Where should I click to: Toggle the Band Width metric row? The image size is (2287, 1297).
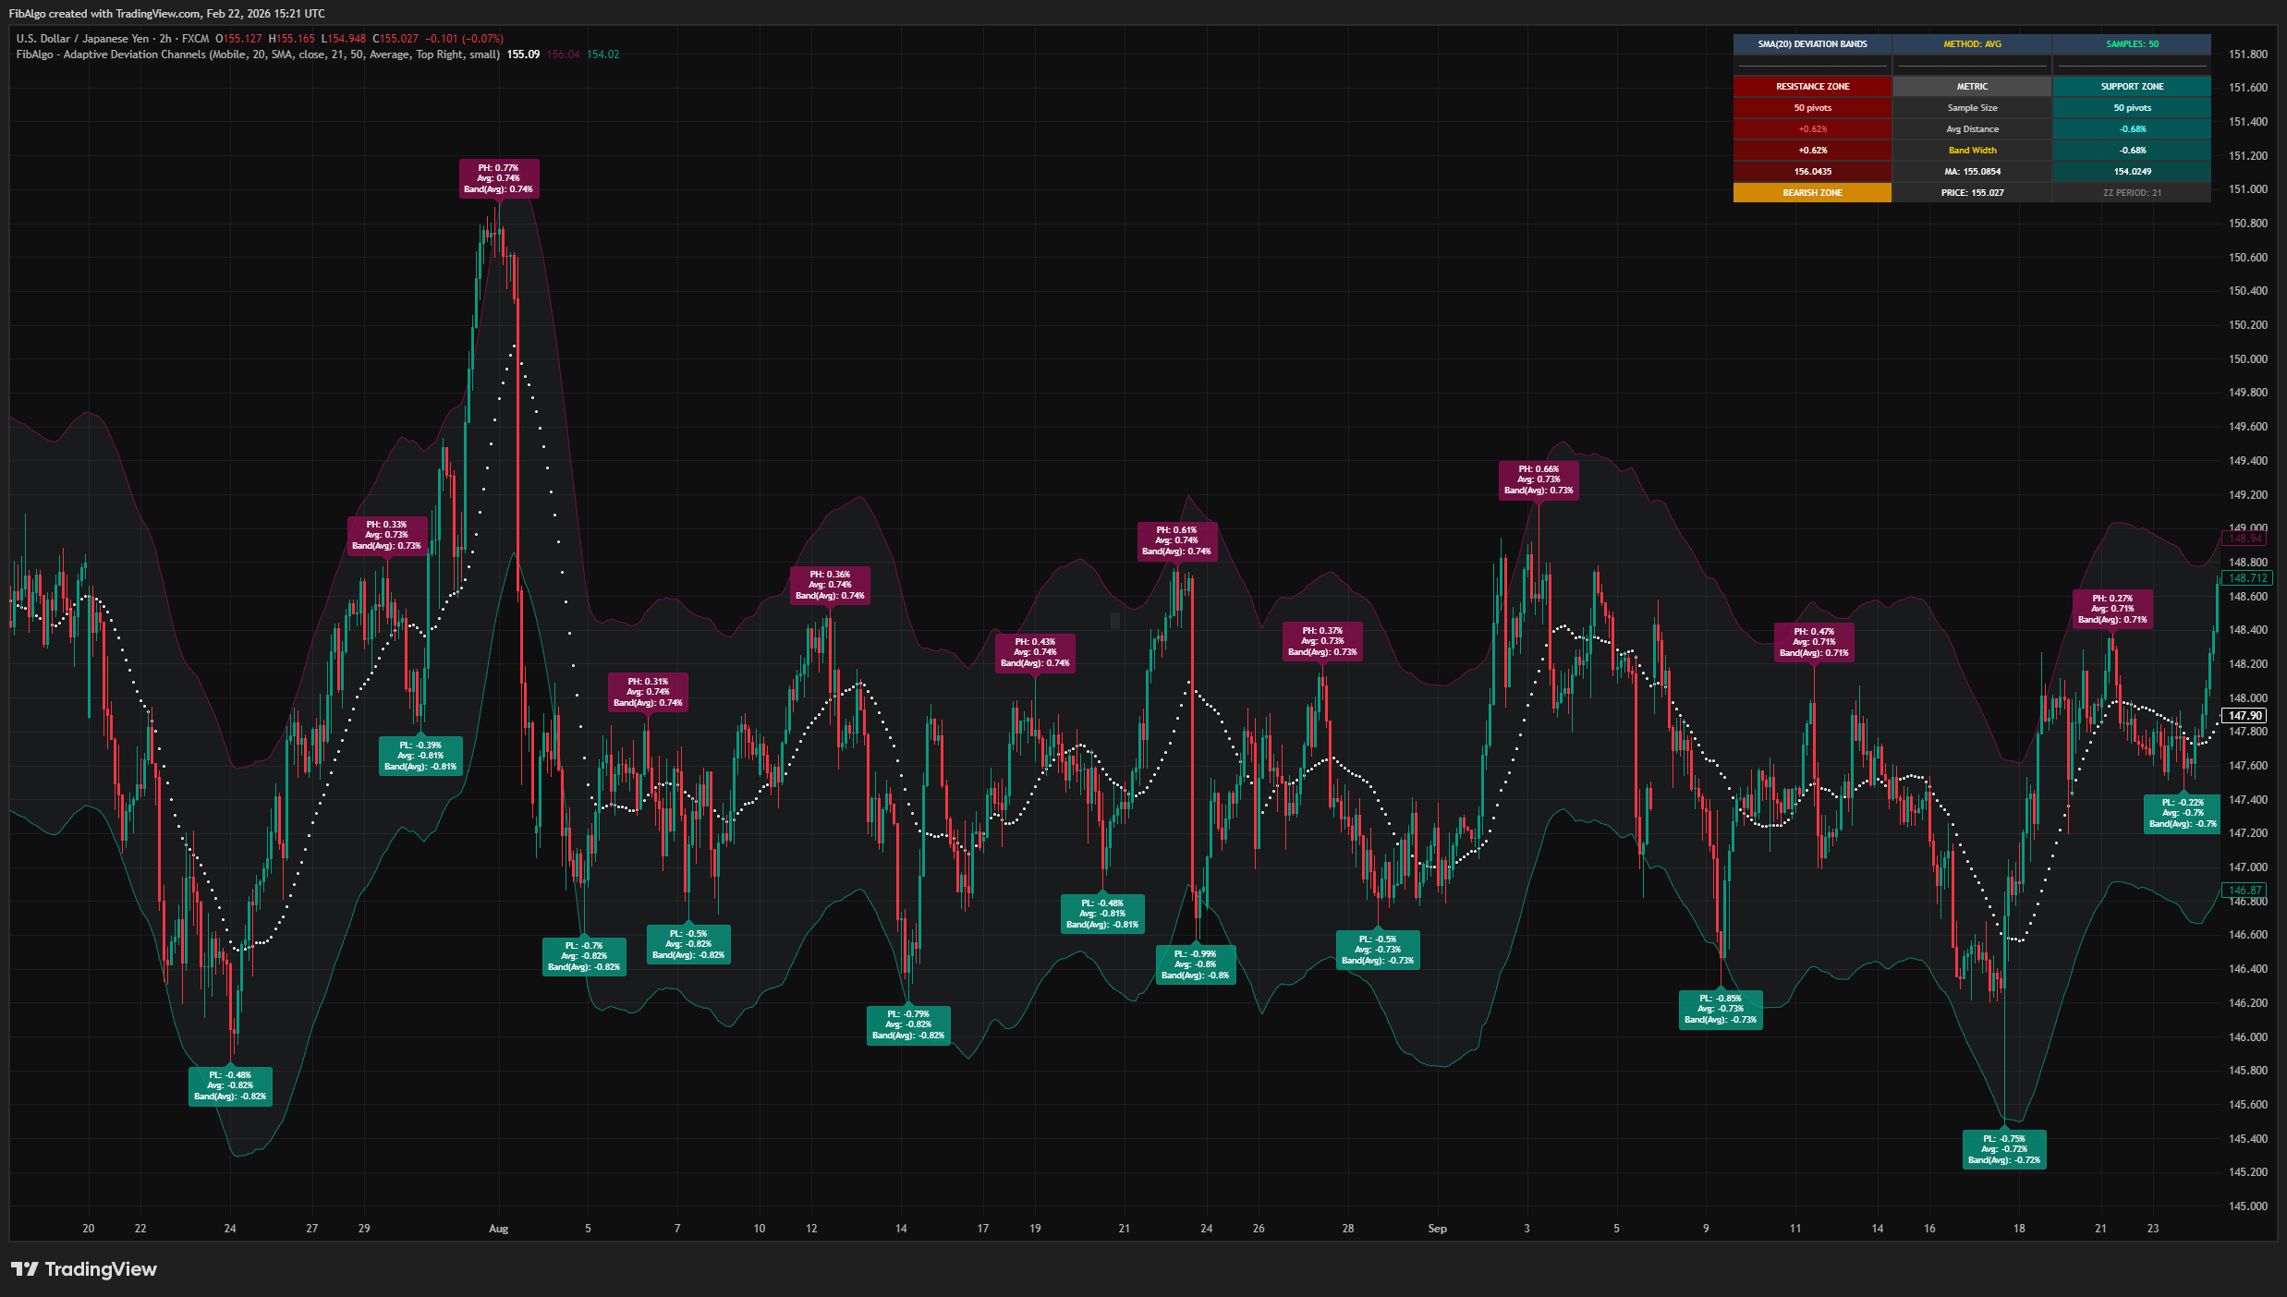click(x=1973, y=150)
